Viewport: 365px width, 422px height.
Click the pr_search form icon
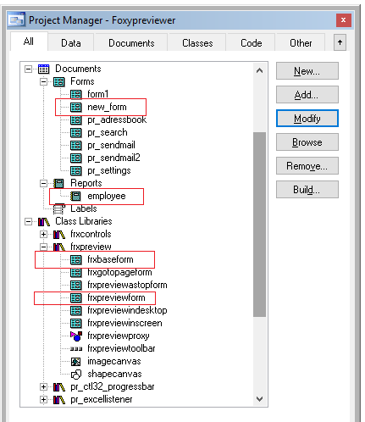76,132
